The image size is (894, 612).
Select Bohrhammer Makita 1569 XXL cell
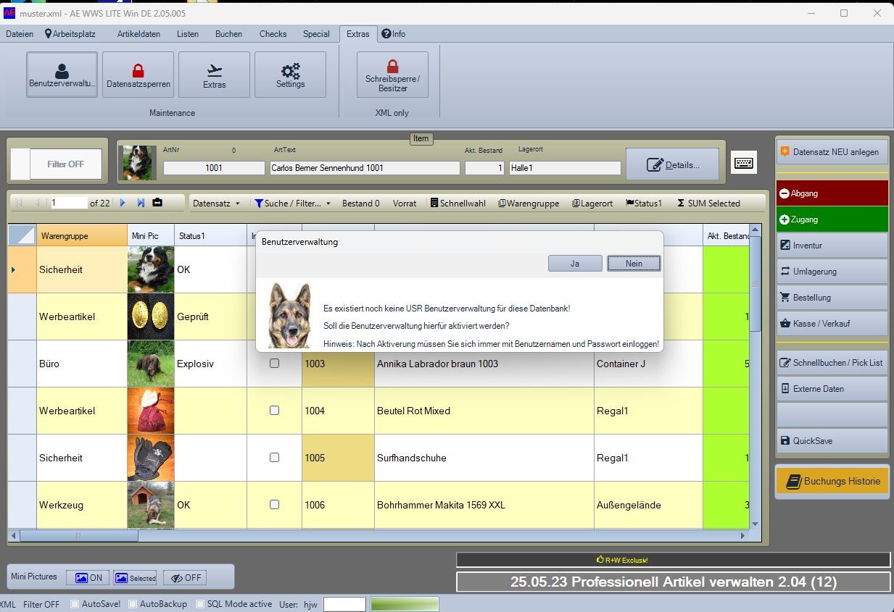coord(484,505)
